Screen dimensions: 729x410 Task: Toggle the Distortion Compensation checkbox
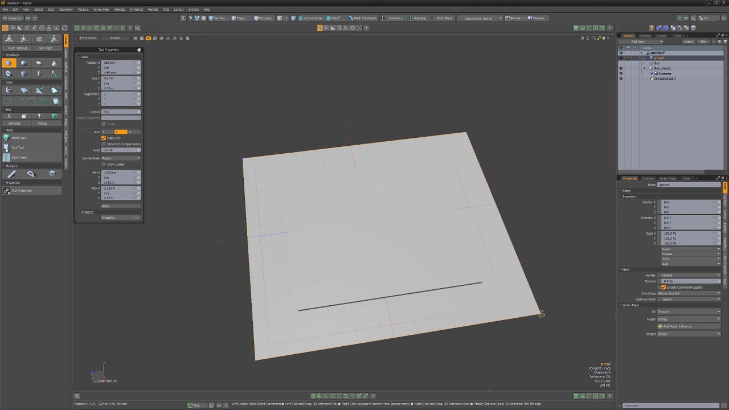[x=104, y=144]
